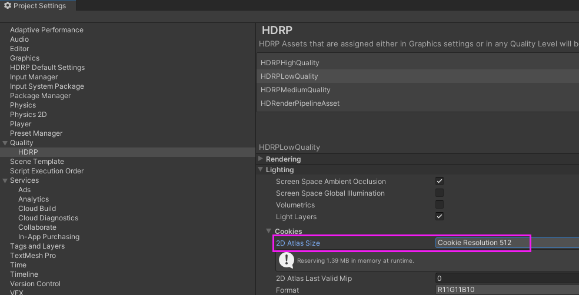Select Physics 2D settings

[x=28, y=115]
